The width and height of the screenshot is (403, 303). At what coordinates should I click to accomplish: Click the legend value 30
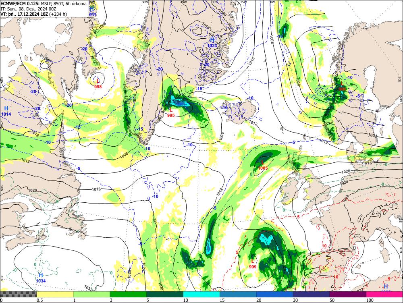[295, 300]
